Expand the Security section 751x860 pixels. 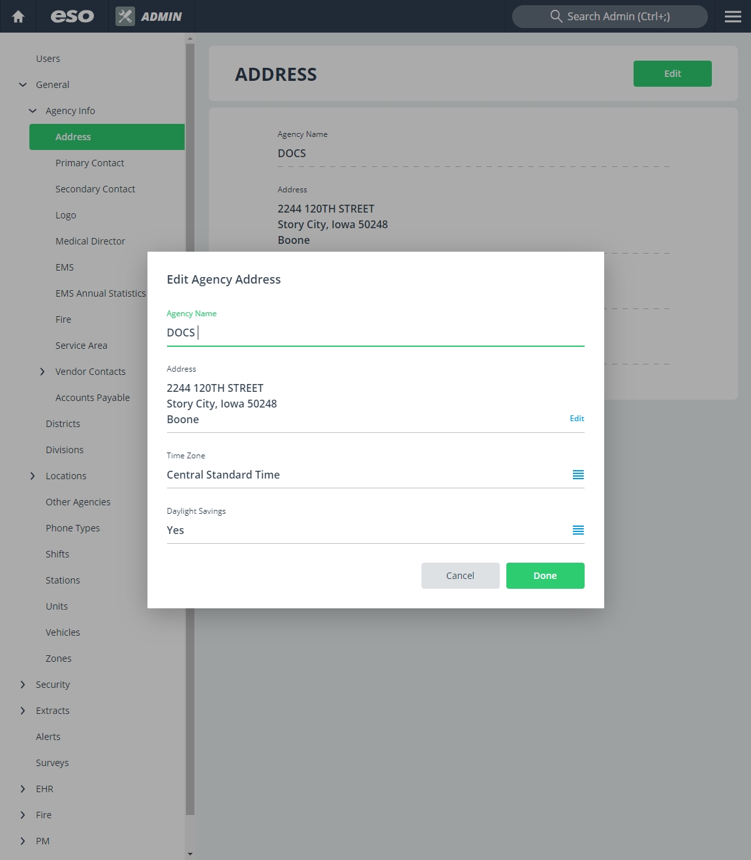[x=22, y=684]
